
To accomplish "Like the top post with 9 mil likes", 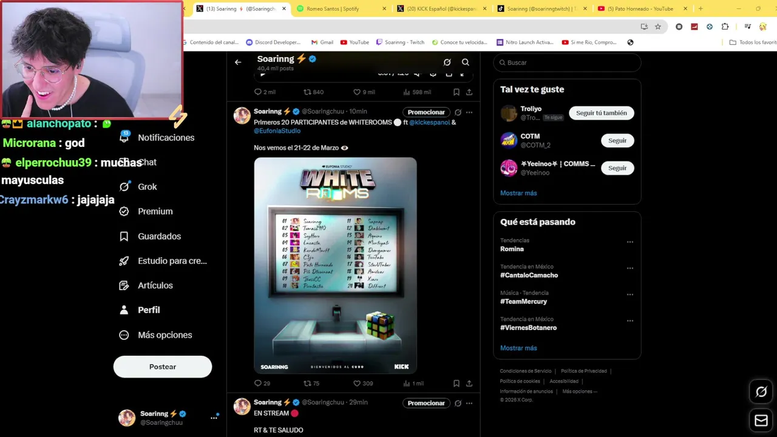I will point(364,92).
